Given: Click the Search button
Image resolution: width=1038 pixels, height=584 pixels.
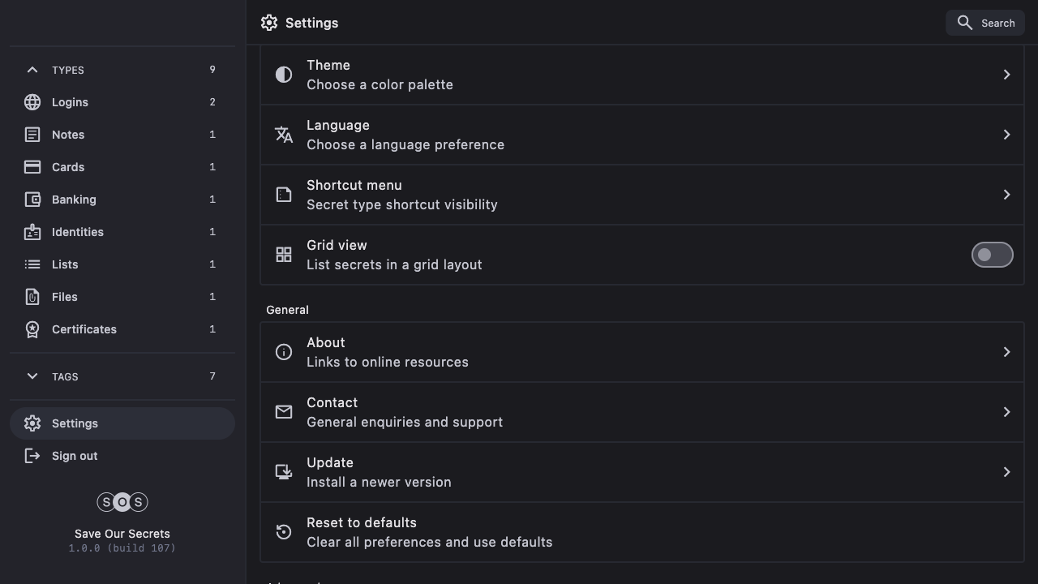Looking at the screenshot, I should [985, 23].
